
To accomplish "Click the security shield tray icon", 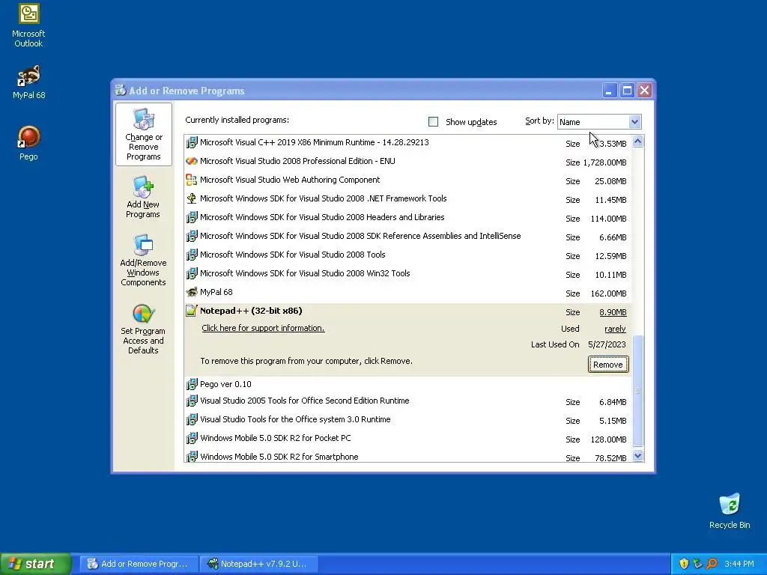I will tap(684, 564).
